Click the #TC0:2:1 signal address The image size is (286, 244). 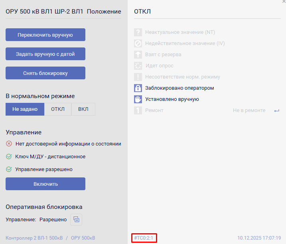(144, 238)
